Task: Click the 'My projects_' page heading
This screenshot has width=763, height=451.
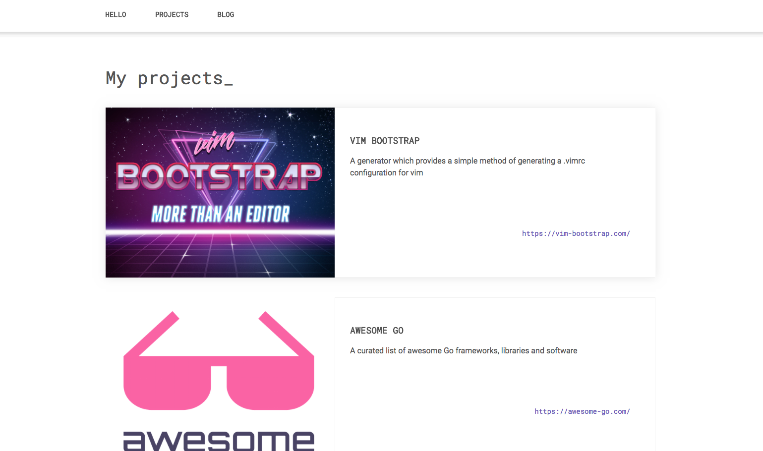Action: 169,78
